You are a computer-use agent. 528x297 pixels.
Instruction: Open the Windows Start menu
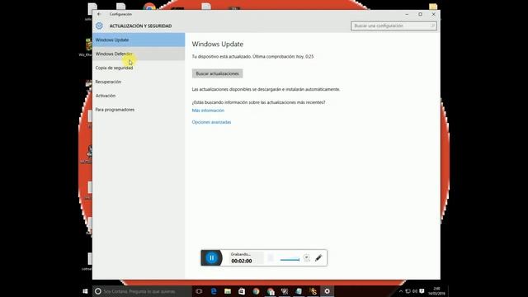(x=85, y=291)
